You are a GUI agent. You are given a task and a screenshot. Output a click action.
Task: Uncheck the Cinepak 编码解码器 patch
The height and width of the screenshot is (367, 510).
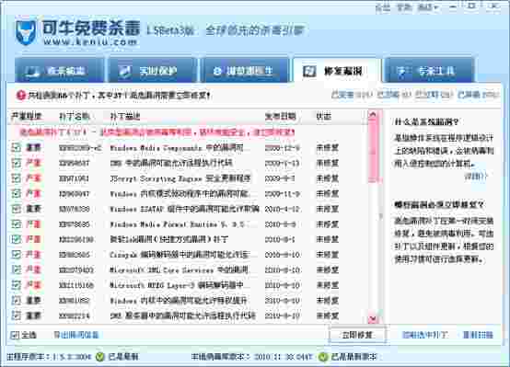coord(16,255)
